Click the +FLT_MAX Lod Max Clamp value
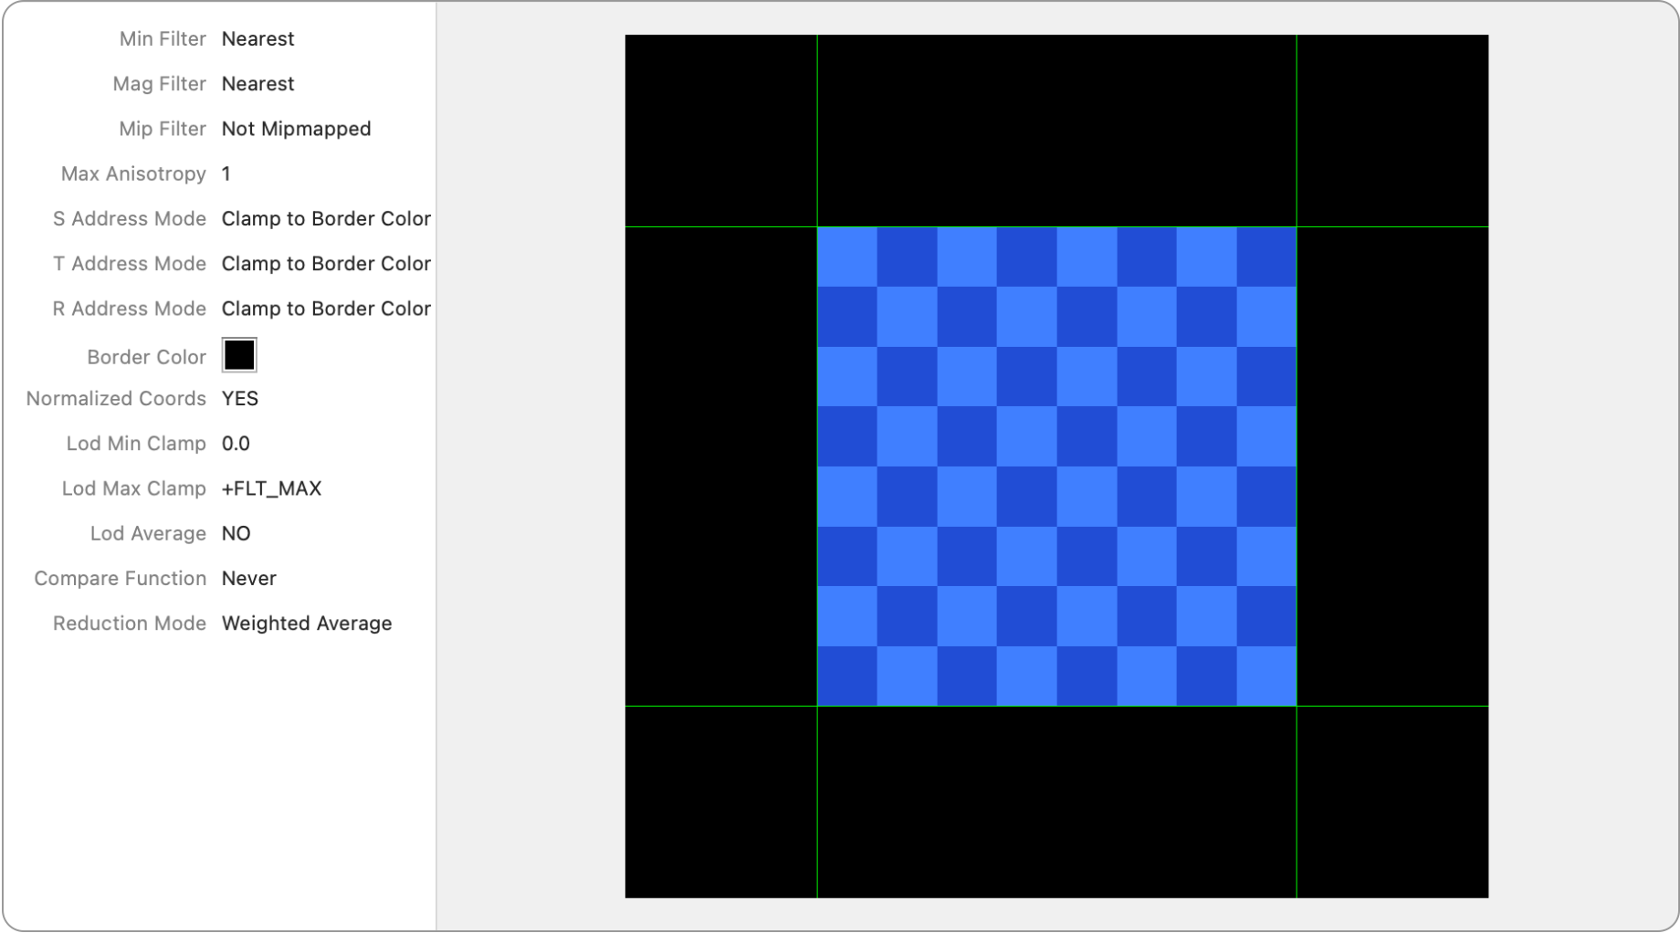The image size is (1680, 933). pos(272,488)
